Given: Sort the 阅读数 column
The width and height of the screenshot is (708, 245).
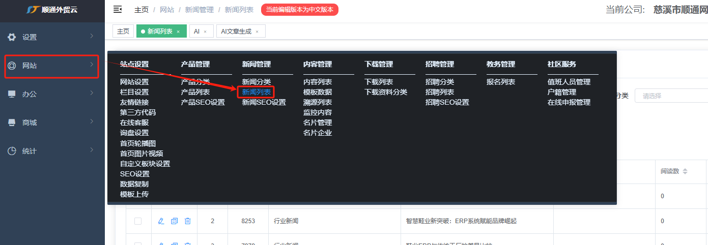Looking at the screenshot, I should 685,171.
